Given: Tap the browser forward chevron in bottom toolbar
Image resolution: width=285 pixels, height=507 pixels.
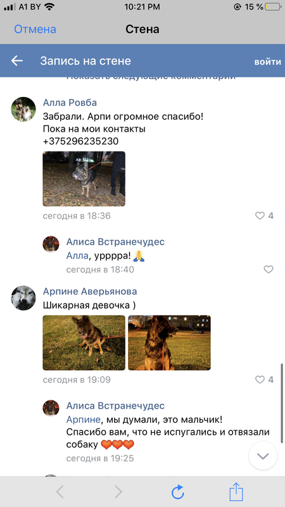Looking at the screenshot, I should point(118,492).
